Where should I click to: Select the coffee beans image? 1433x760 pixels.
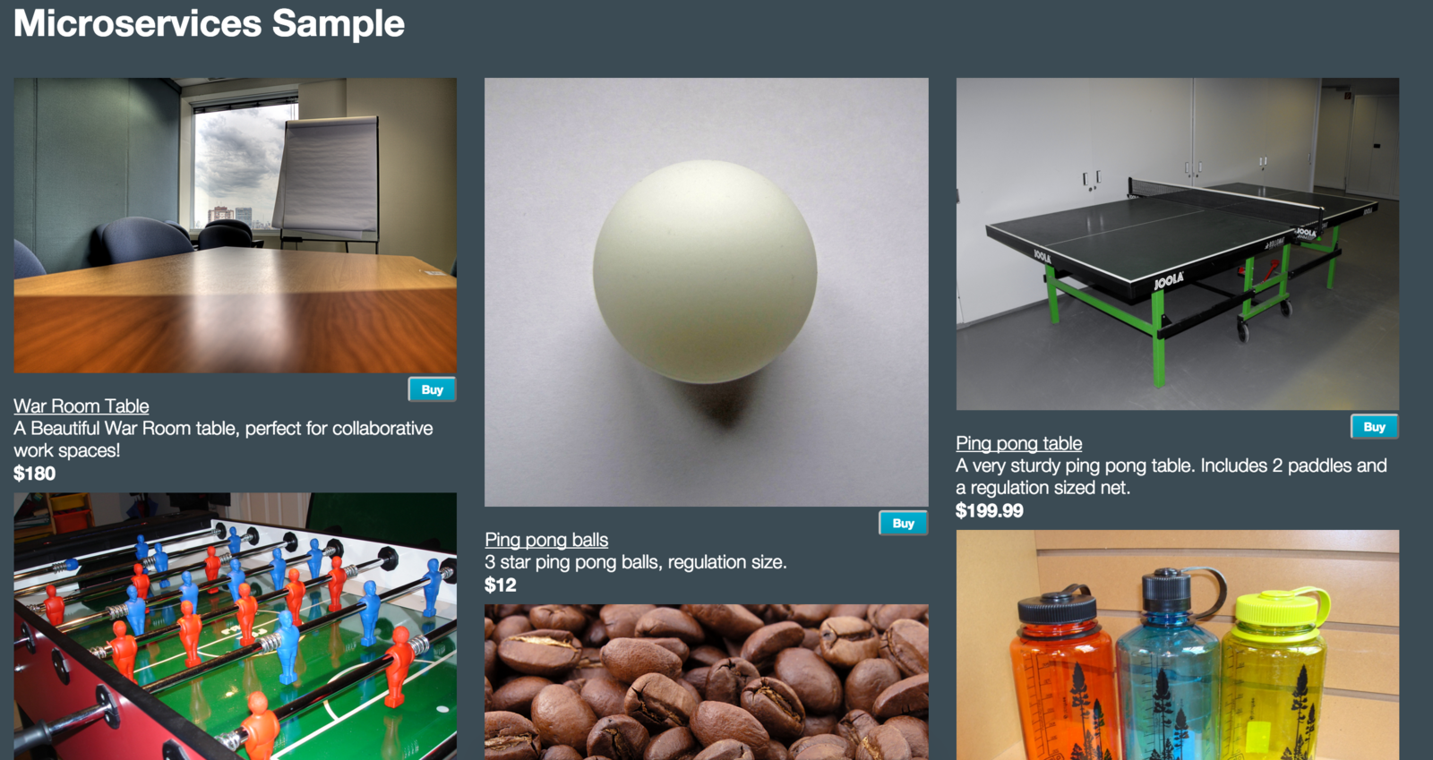coord(707,682)
